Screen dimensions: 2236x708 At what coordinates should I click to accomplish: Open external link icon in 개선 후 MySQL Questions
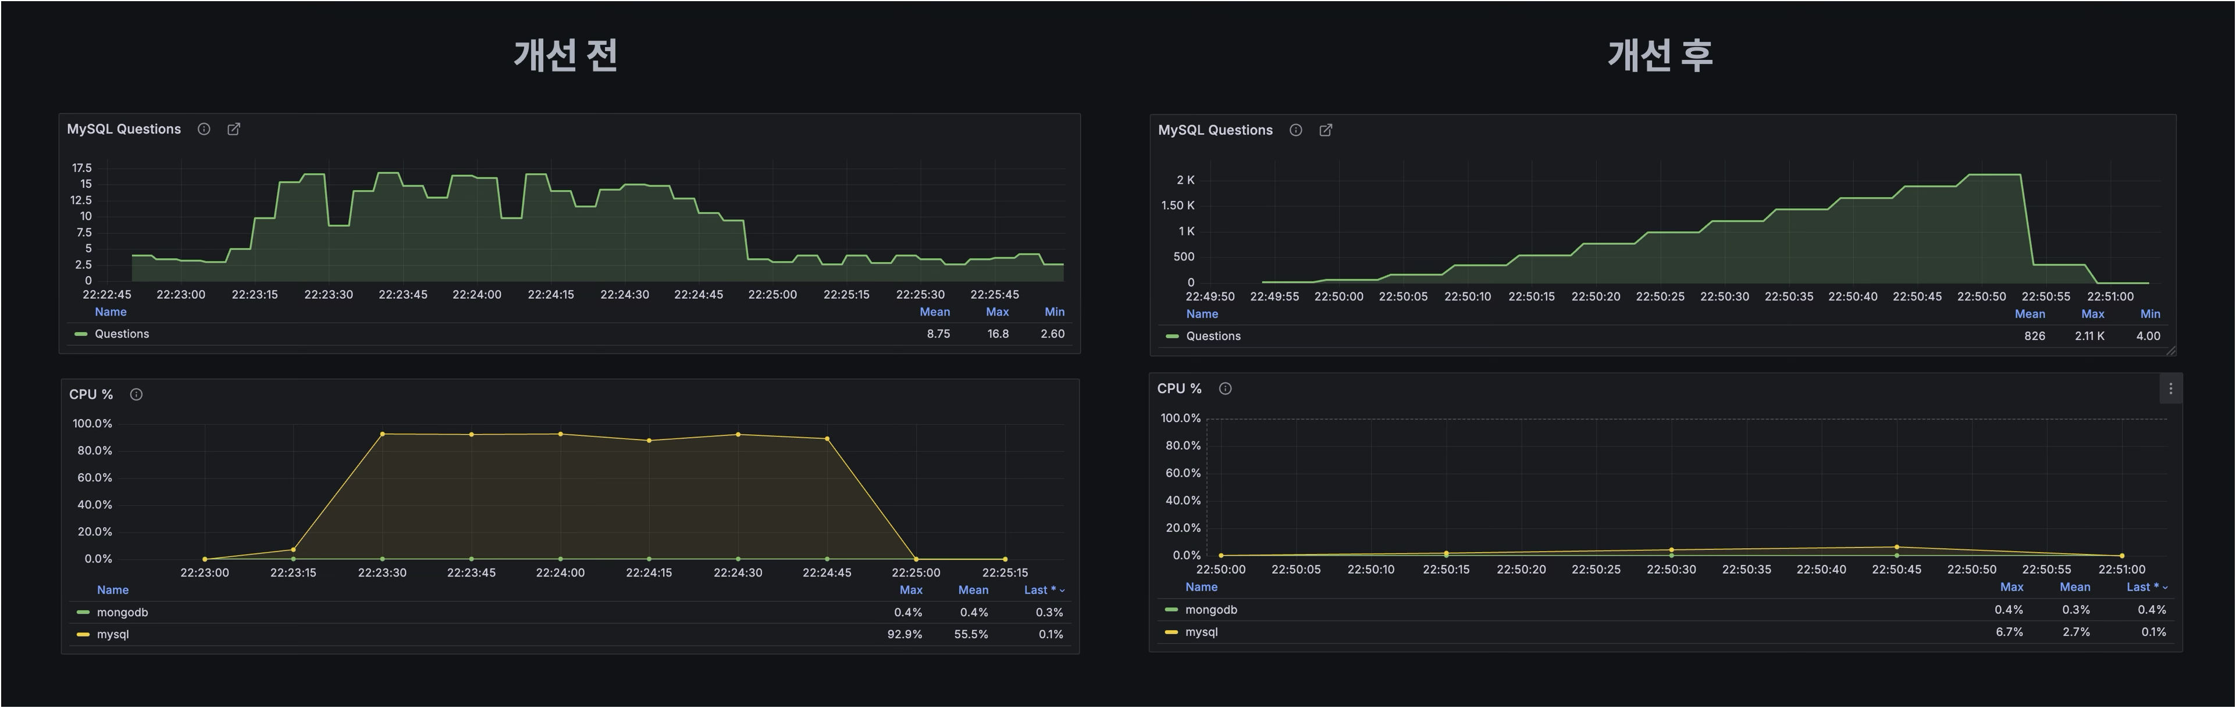[1326, 130]
